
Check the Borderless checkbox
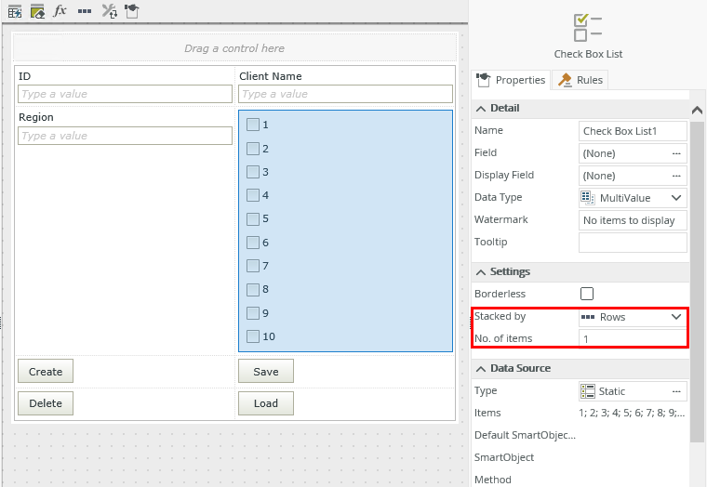587,294
